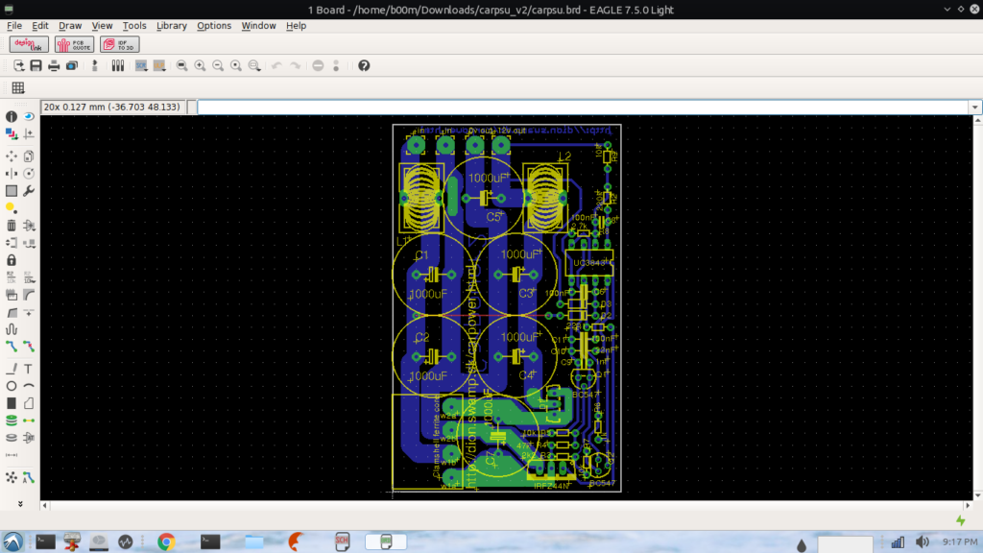This screenshot has height=553, width=983.
Task: Open the Display layers tool
Action: point(12,133)
